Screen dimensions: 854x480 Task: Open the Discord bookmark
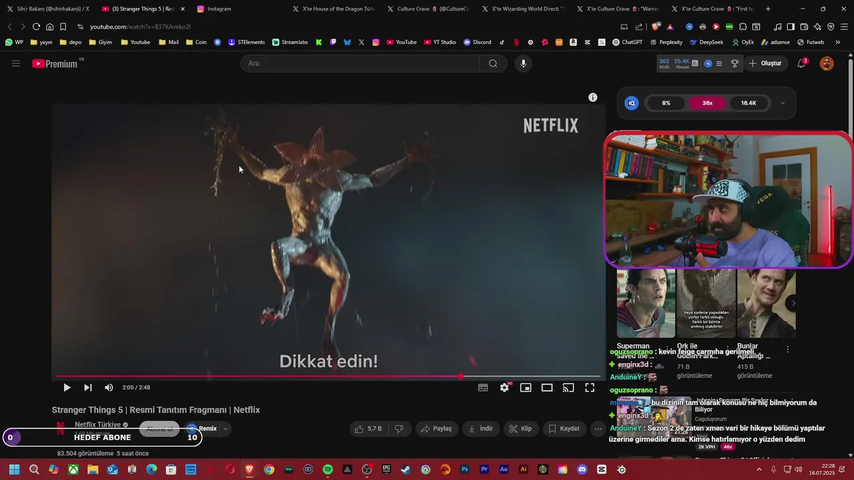[477, 42]
